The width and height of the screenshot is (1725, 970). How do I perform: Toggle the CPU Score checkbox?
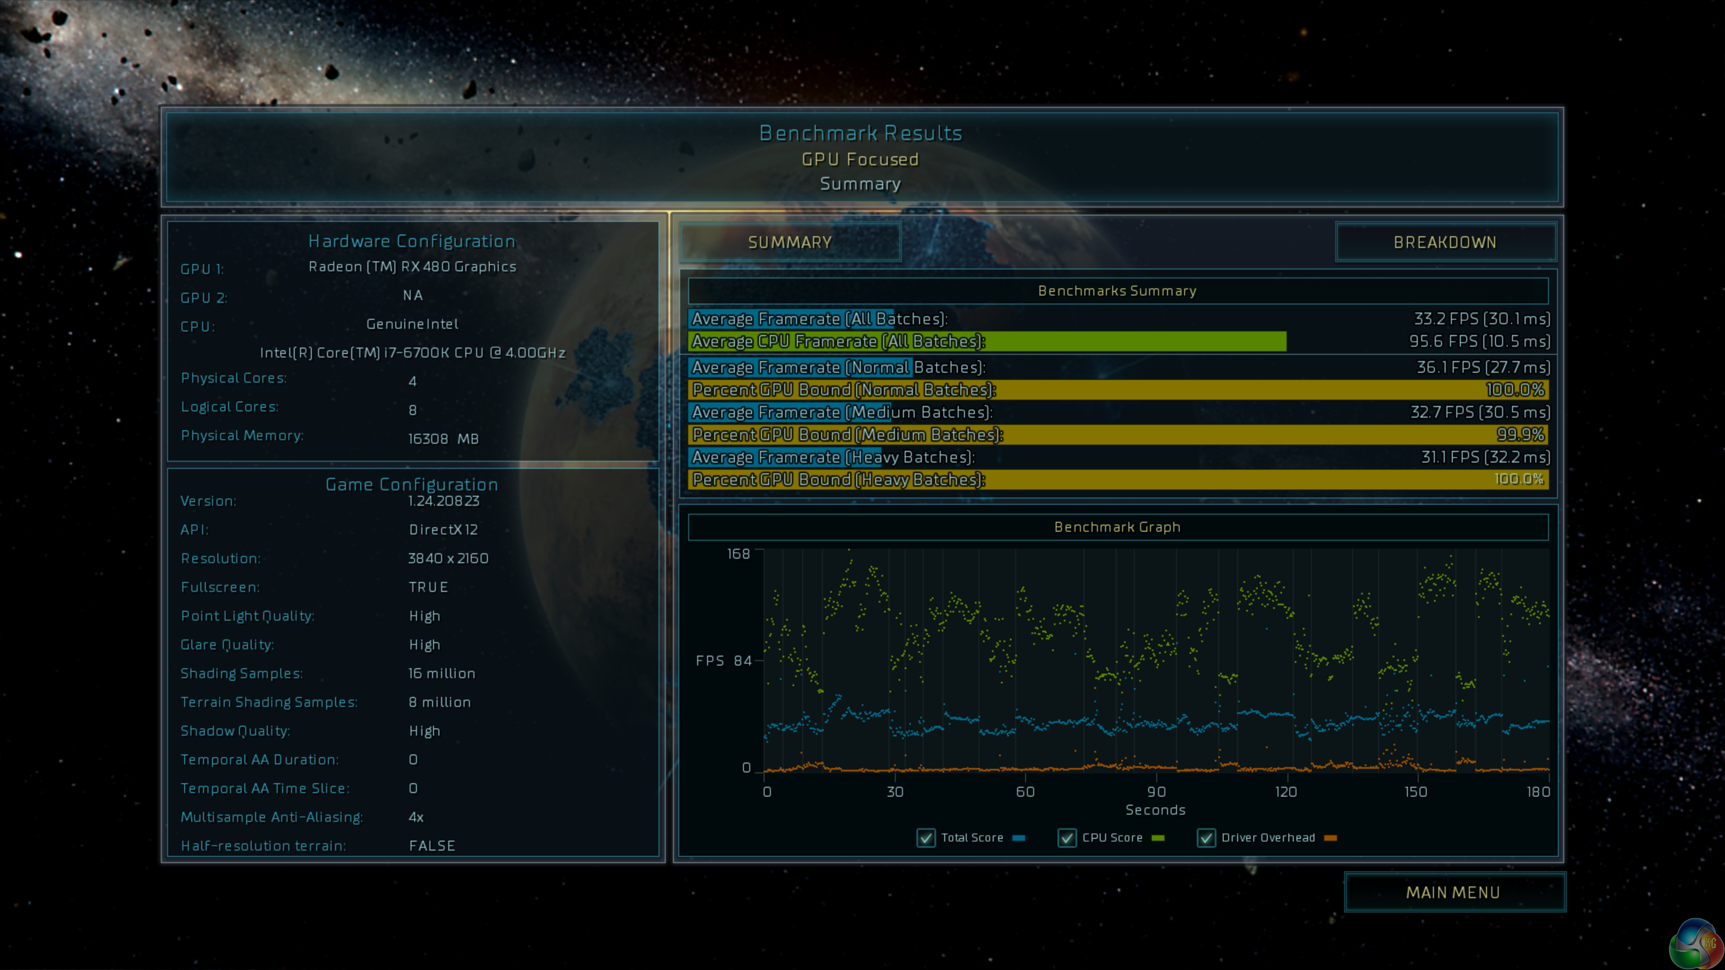click(1067, 838)
